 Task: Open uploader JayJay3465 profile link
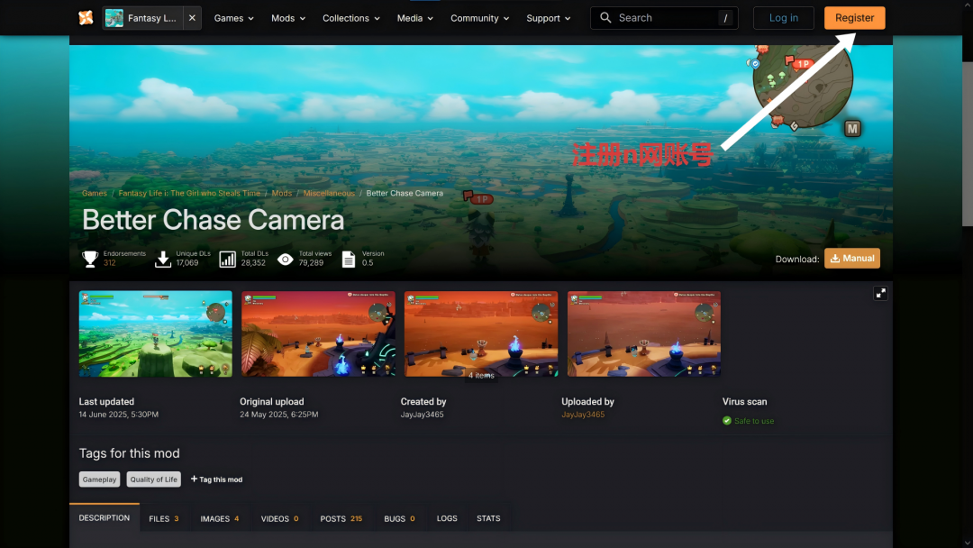pyautogui.click(x=583, y=415)
